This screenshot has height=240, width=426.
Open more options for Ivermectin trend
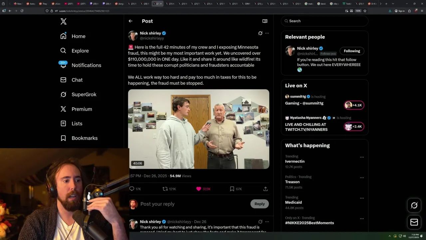362,157
